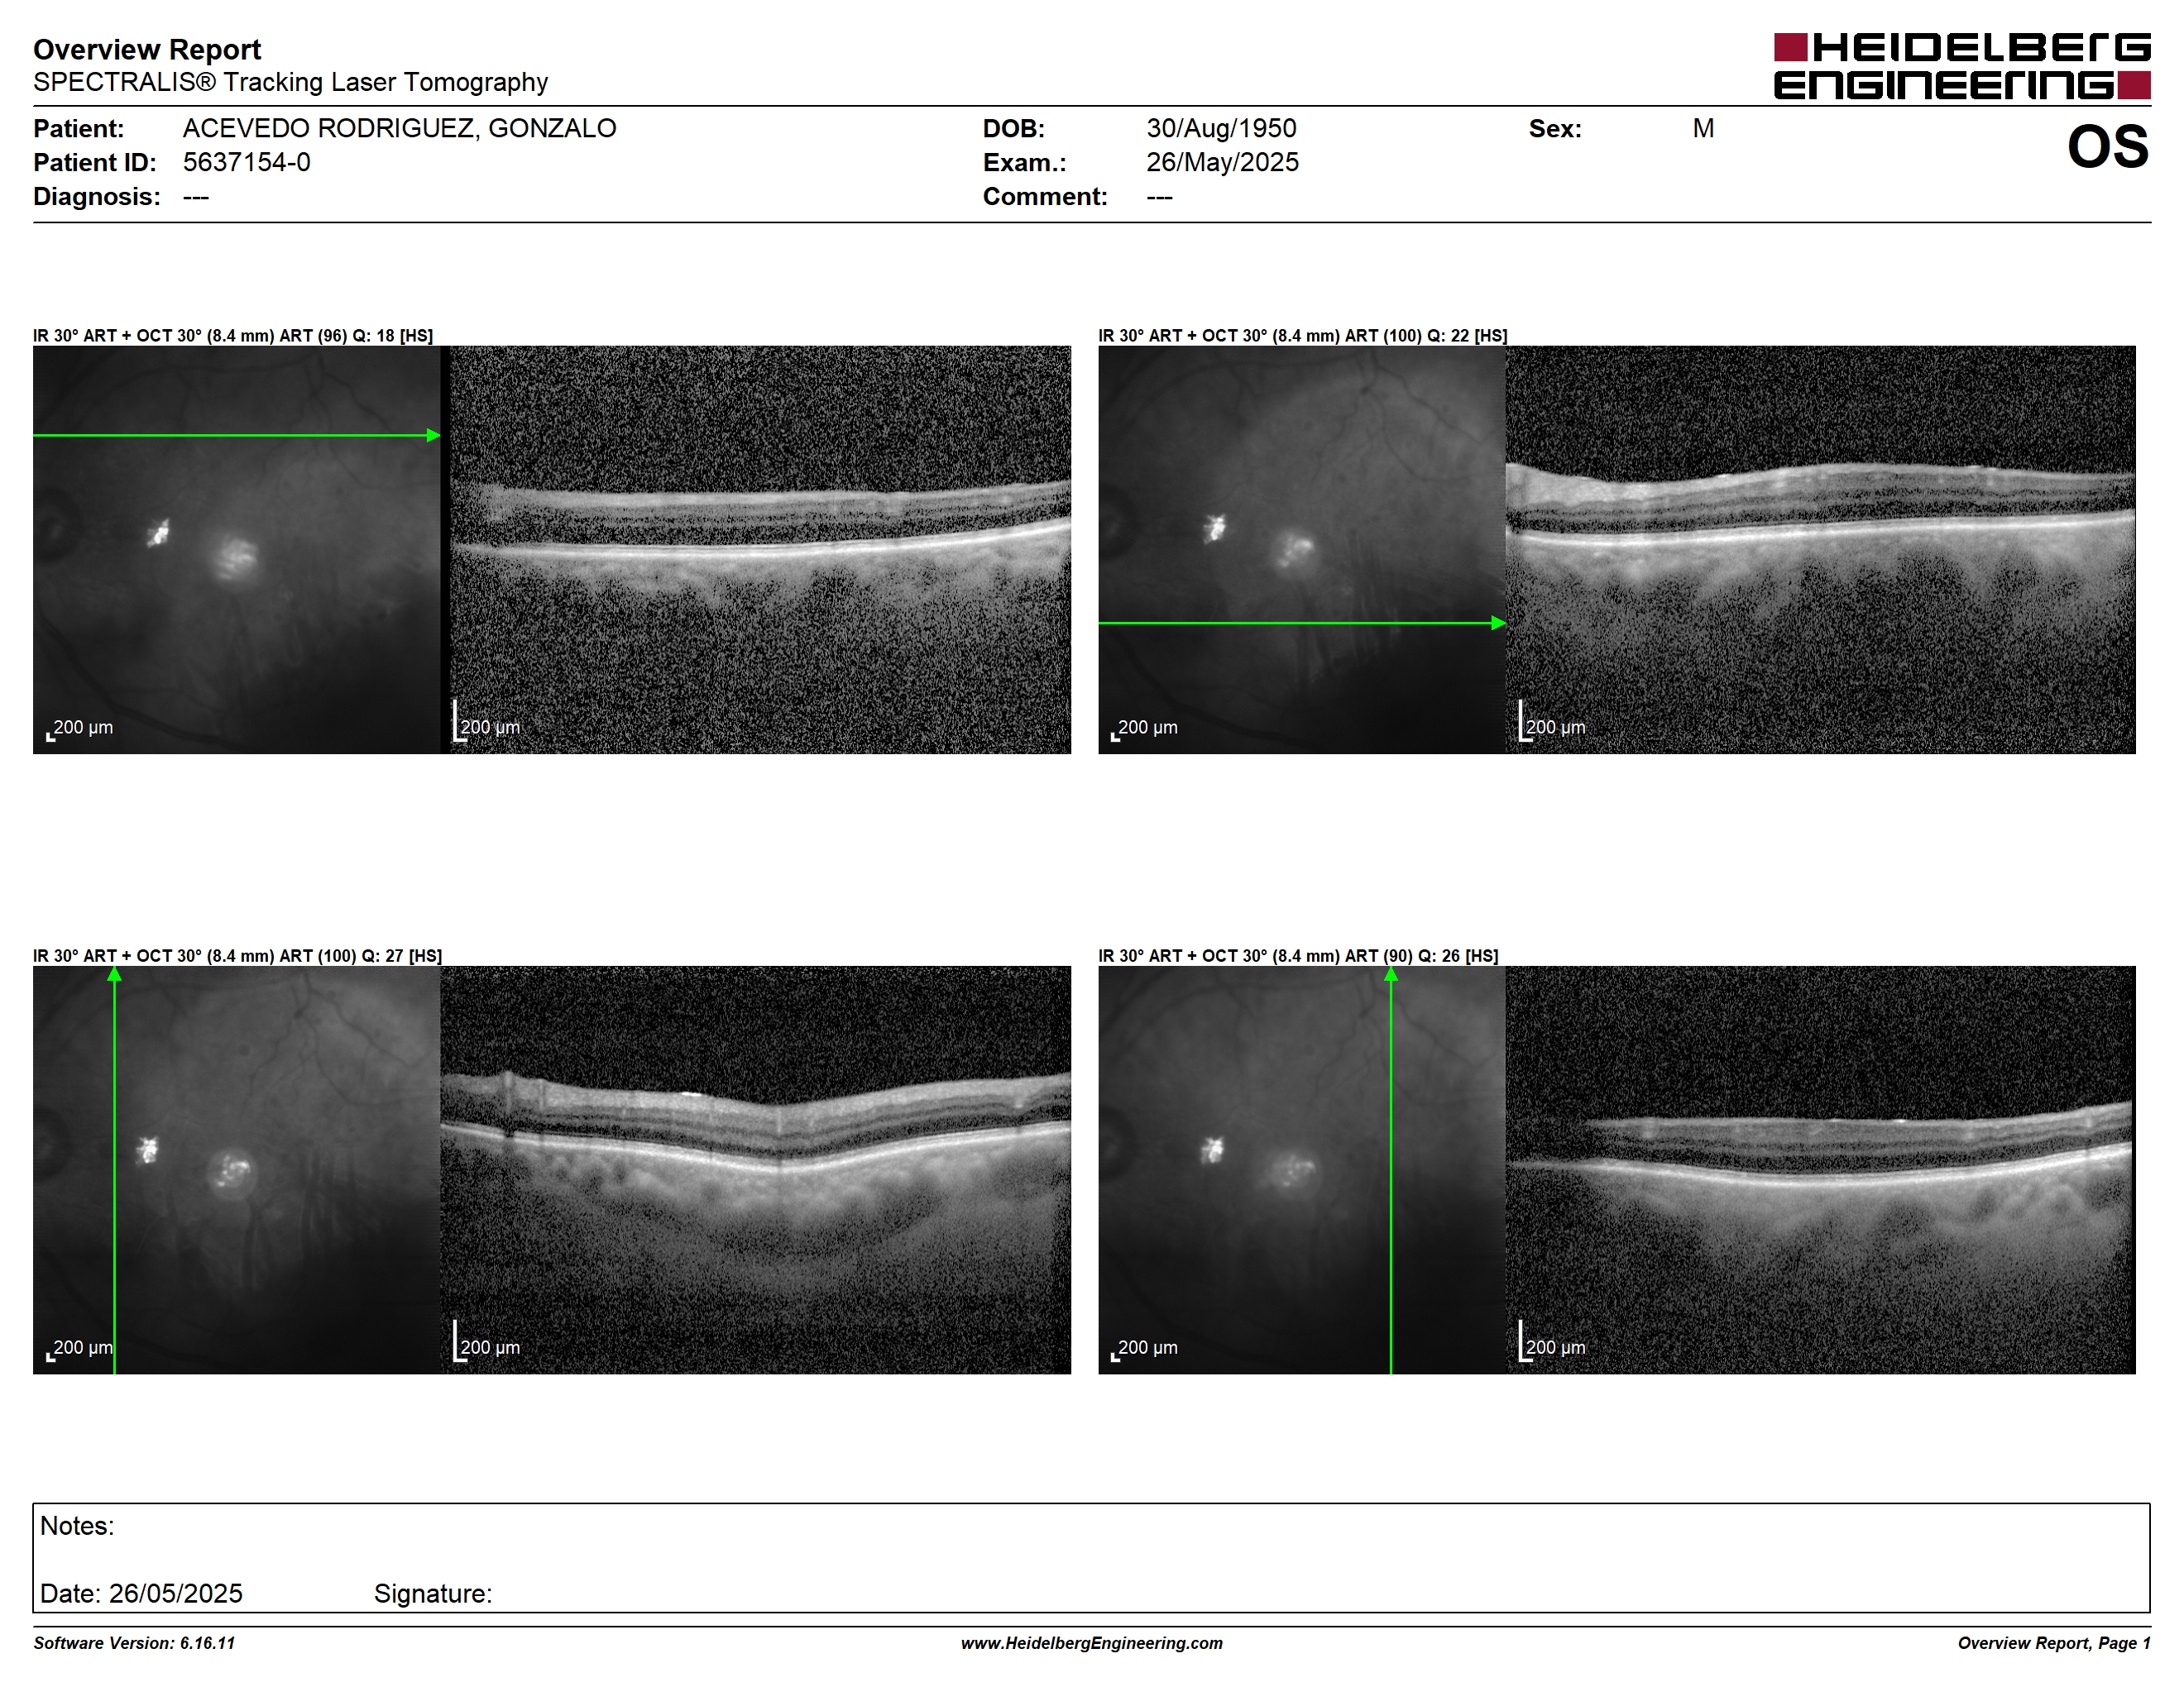Click scan caption with Q: 18
The image size is (2184, 1687).
click(x=233, y=336)
